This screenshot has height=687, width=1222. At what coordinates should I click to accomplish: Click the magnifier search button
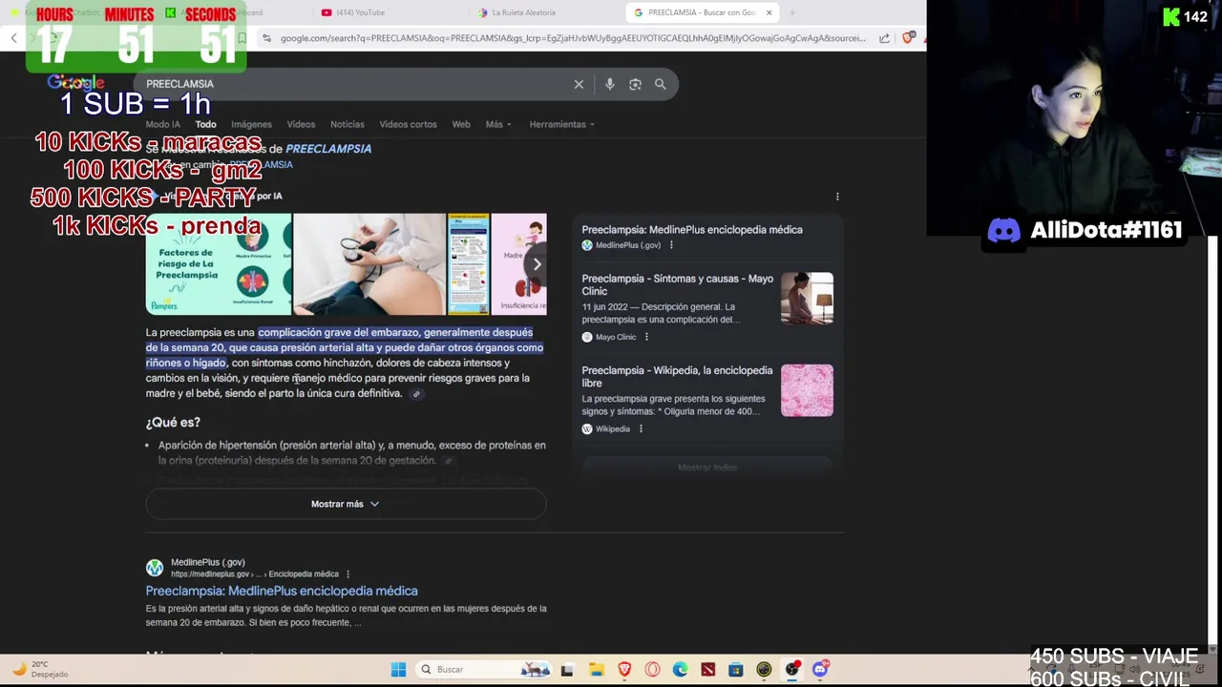(x=660, y=84)
